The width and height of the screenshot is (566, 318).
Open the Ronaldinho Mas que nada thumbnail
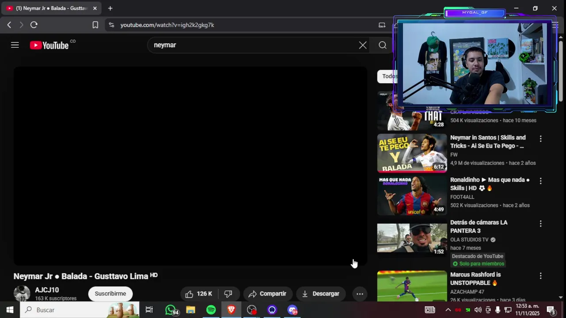(x=412, y=196)
